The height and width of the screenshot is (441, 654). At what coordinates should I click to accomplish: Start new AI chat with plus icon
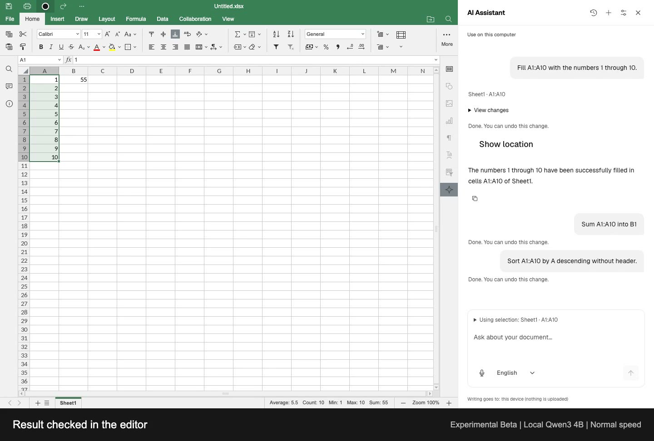609,13
